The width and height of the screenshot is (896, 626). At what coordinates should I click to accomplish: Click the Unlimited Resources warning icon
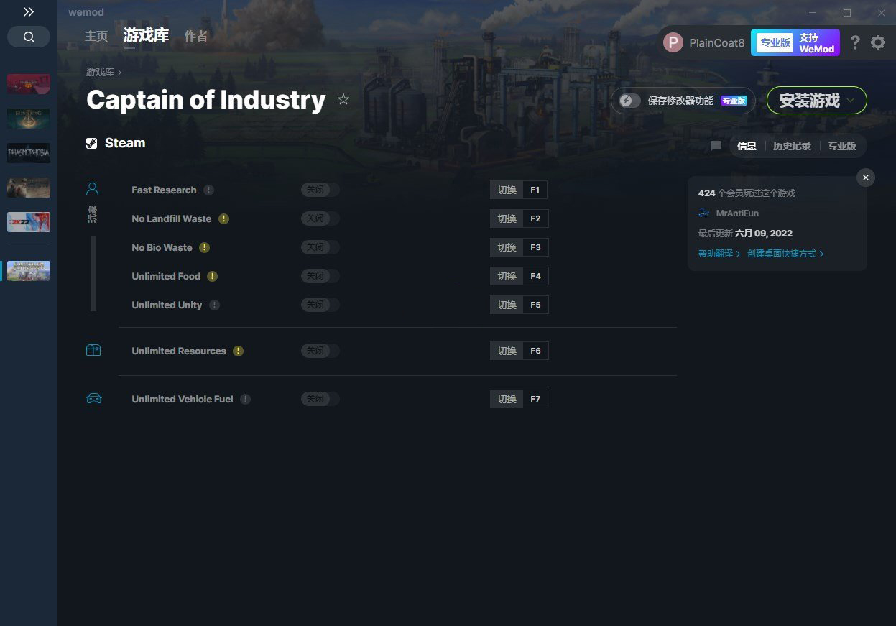[238, 351]
